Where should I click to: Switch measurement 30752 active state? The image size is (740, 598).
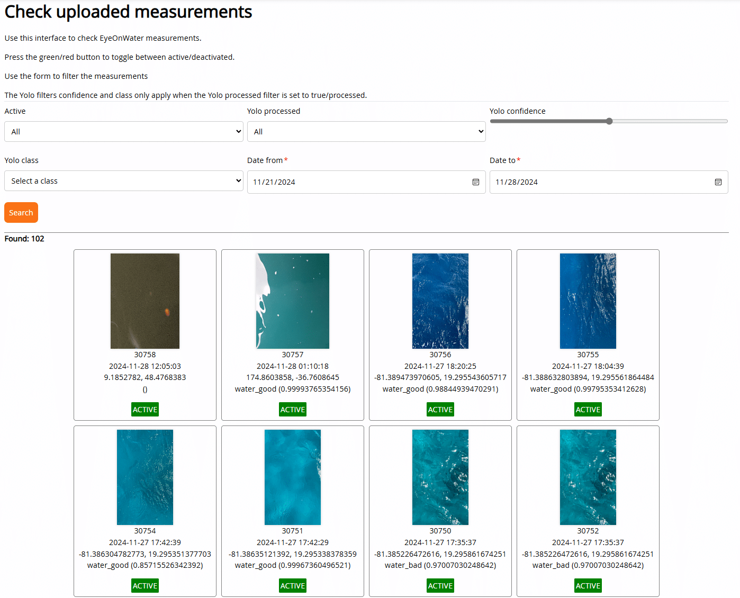point(588,586)
